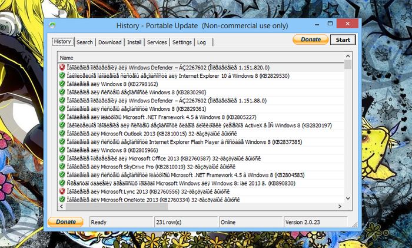Select the .NET Framework 4.5 KB2805227 entry

(162, 117)
